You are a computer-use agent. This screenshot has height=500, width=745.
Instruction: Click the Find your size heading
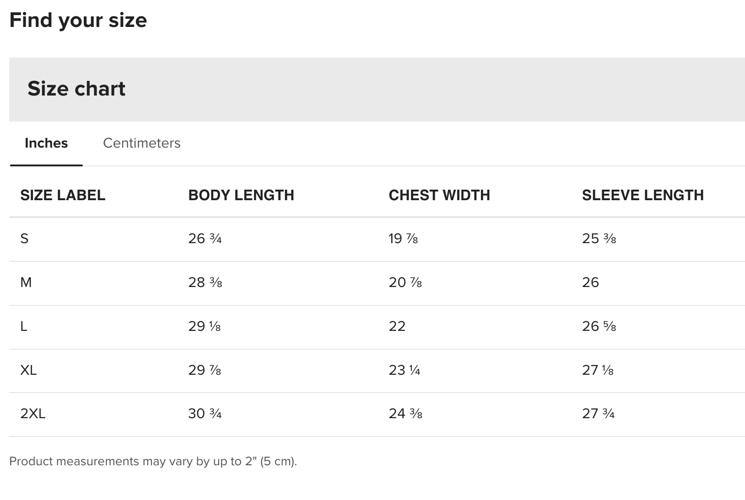coord(78,21)
